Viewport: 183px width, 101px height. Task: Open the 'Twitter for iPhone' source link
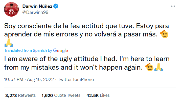point(76,79)
